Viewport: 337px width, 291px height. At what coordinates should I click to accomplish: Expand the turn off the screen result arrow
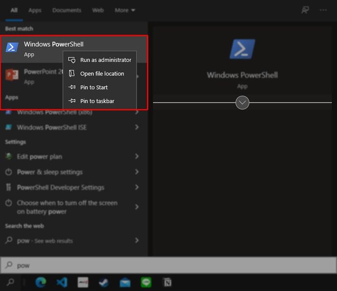[137, 206]
